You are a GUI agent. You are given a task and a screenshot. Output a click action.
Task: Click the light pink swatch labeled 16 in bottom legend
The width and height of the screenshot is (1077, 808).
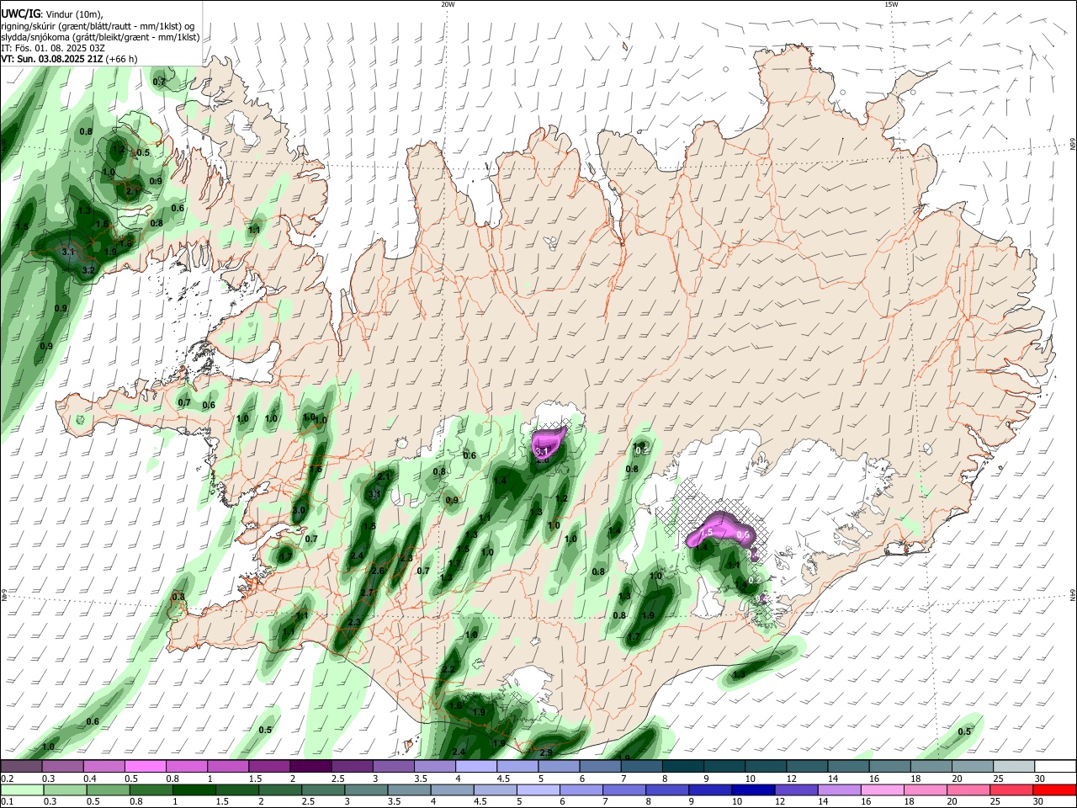(x=882, y=789)
